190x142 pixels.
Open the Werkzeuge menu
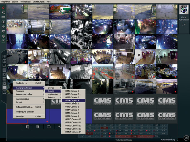[25, 2]
